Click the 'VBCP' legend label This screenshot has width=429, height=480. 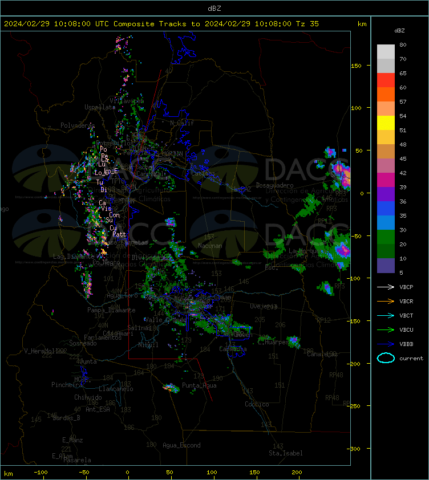tap(406, 287)
